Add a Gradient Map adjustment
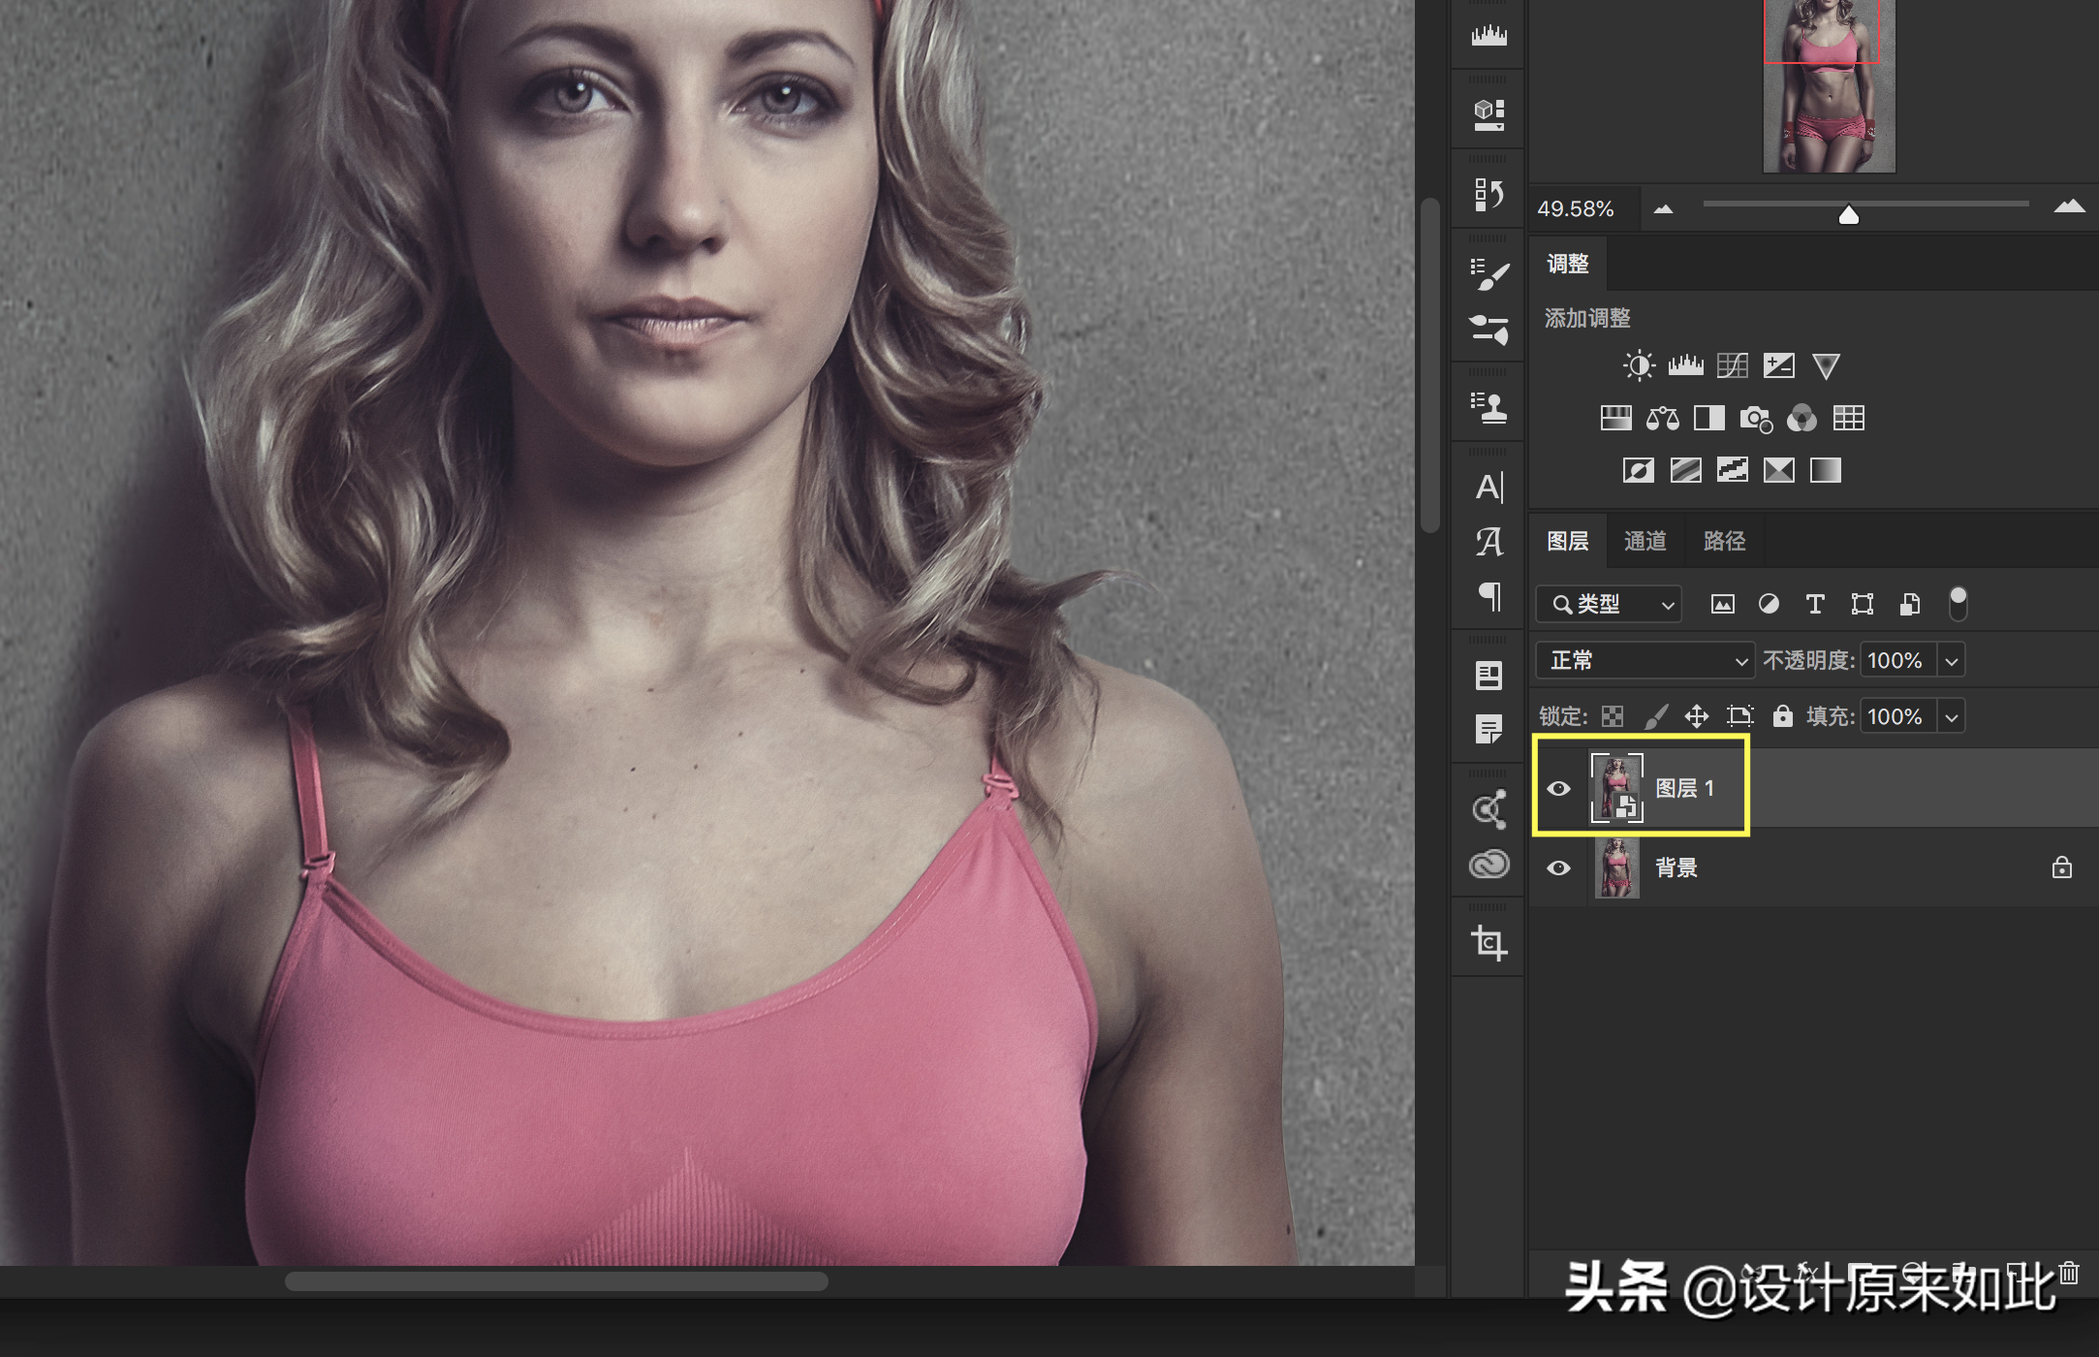Image resolution: width=2099 pixels, height=1357 pixels. pyautogui.click(x=1825, y=470)
